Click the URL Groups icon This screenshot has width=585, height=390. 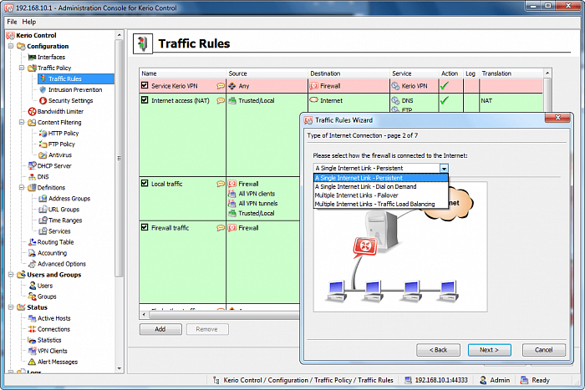pos(43,209)
